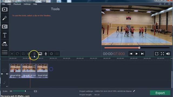Open the Help menu
The height and width of the screenshot is (97, 173).
click(x=35, y=4)
